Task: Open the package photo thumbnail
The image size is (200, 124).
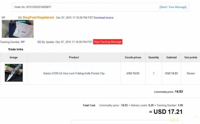Action: tap(18, 29)
